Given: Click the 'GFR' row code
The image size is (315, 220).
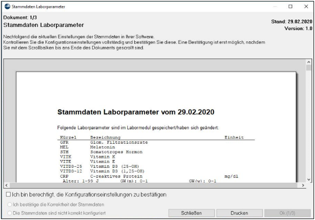Looking at the screenshot, I should (x=64, y=143).
